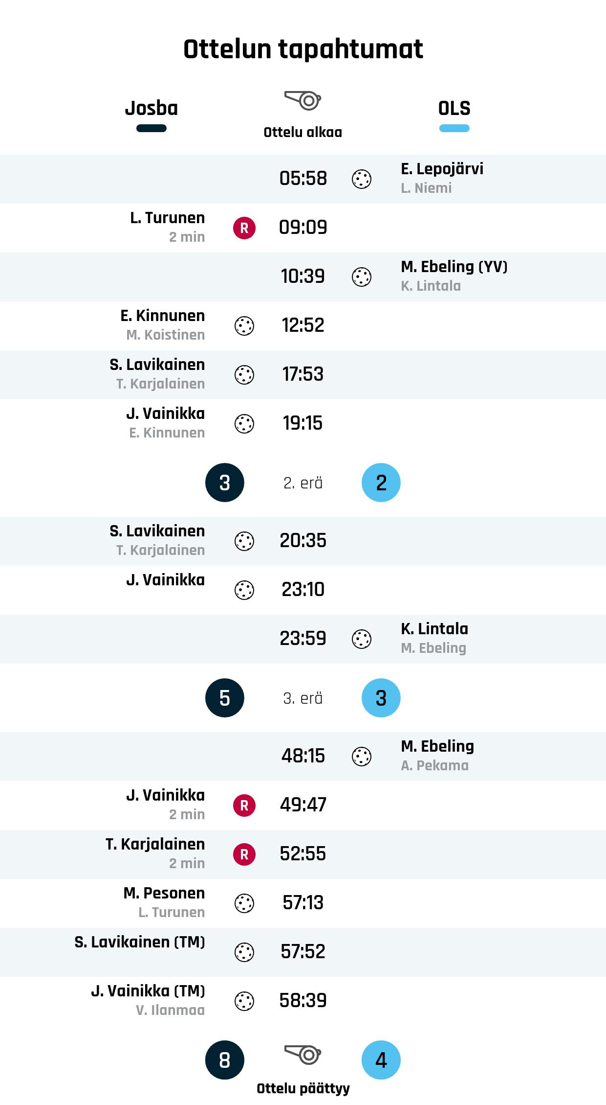Click the red penalty icon at 49:47
The image size is (606, 1105).
click(x=244, y=806)
